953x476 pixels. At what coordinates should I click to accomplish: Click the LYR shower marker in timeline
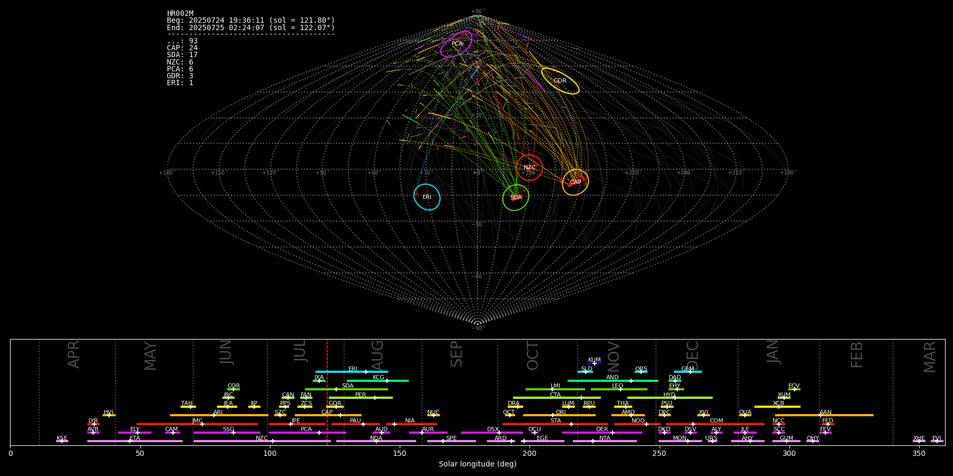click(93, 424)
